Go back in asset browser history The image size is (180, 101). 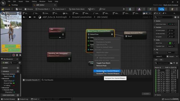point(156,60)
